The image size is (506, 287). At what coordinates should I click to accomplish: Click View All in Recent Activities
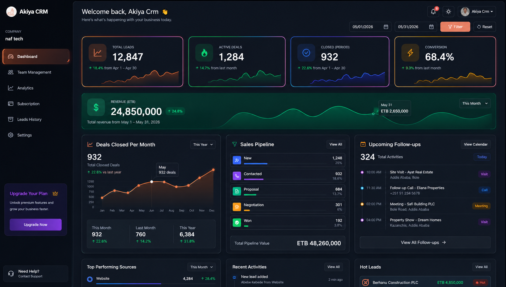point(333,267)
